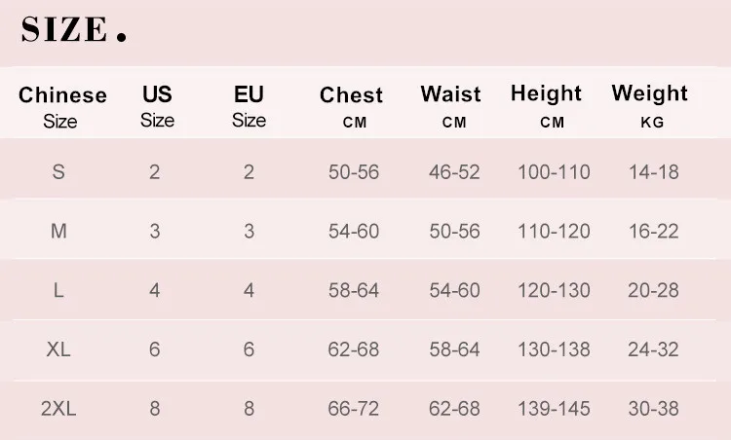
Task: Click the XL size row label
Action: 58,349
